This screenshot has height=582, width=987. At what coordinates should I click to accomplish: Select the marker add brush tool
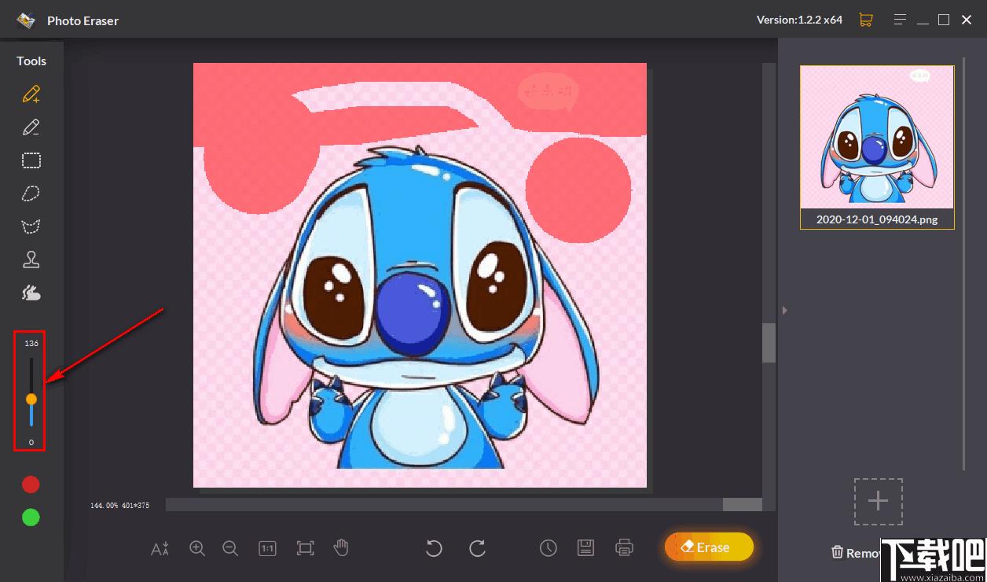tap(31, 94)
